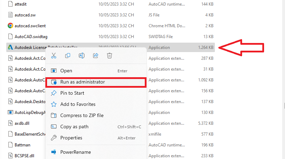Click the pin icon beside Pin to Start
The height and width of the screenshot is (159, 285).
pos(54,93)
